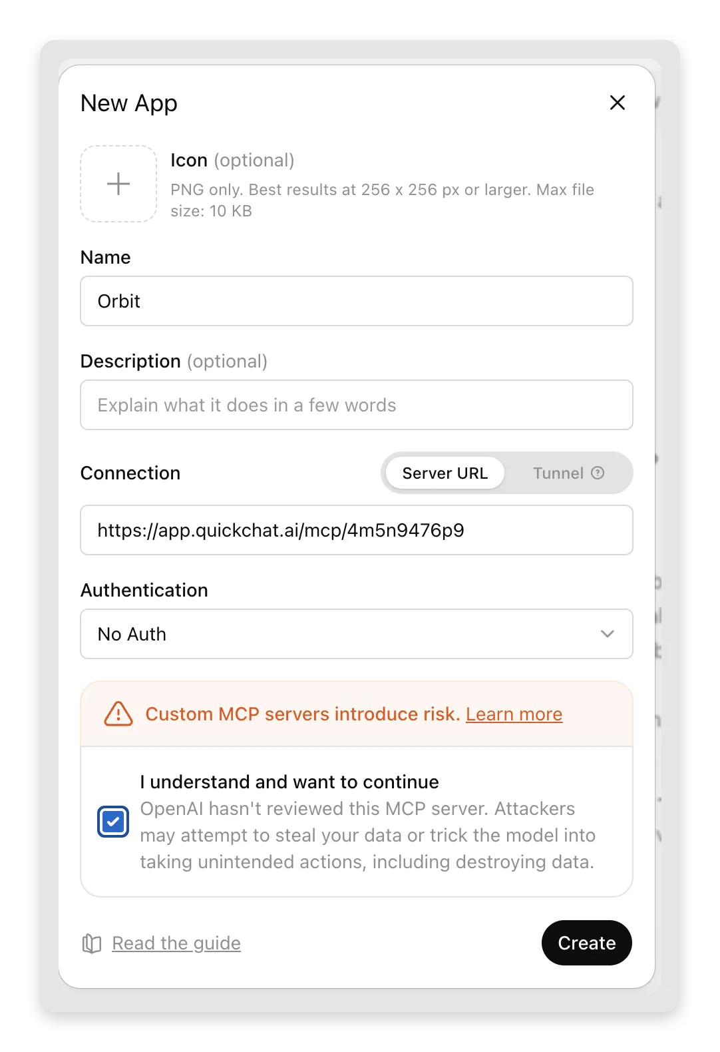The height and width of the screenshot is (1052, 720).
Task: Click the Create button
Action: click(586, 943)
